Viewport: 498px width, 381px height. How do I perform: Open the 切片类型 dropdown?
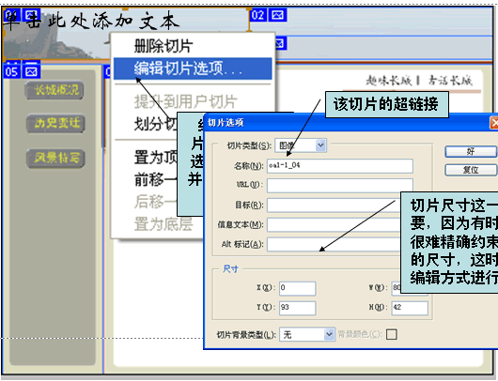320,145
